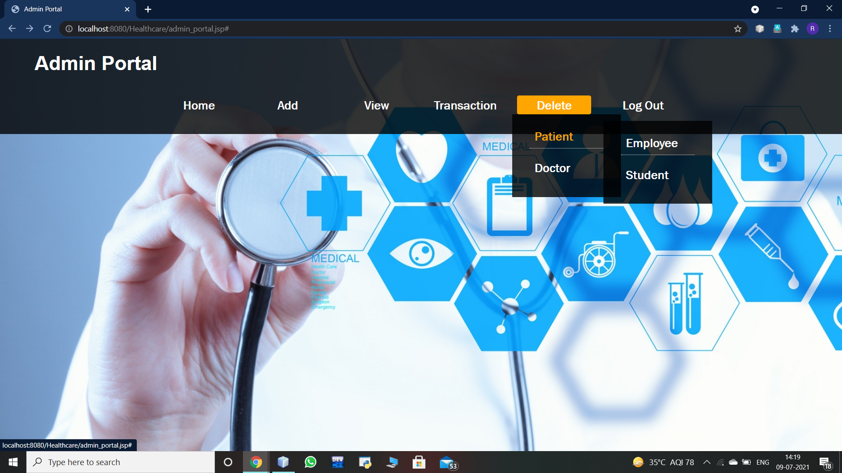842x473 pixels.
Task: Open the weather 35°C widget
Action: [x=663, y=462]
